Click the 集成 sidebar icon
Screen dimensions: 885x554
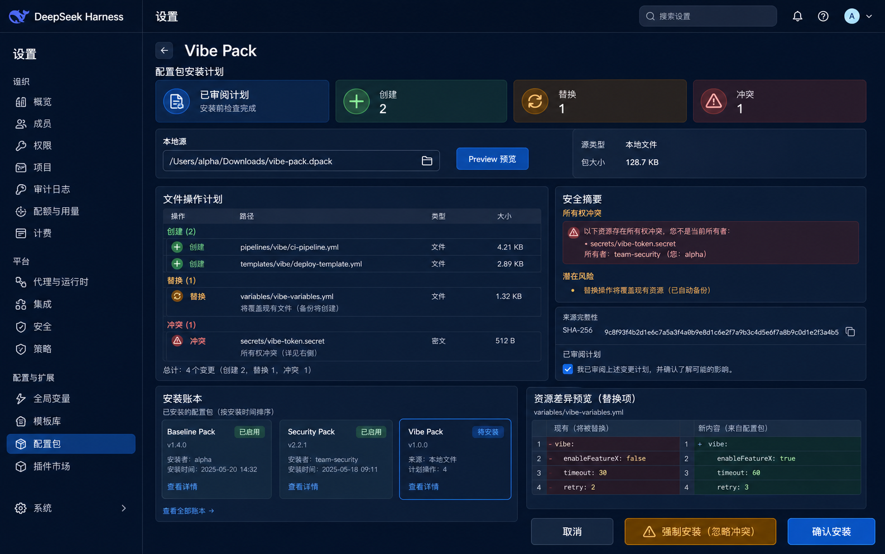coord(21,304)
